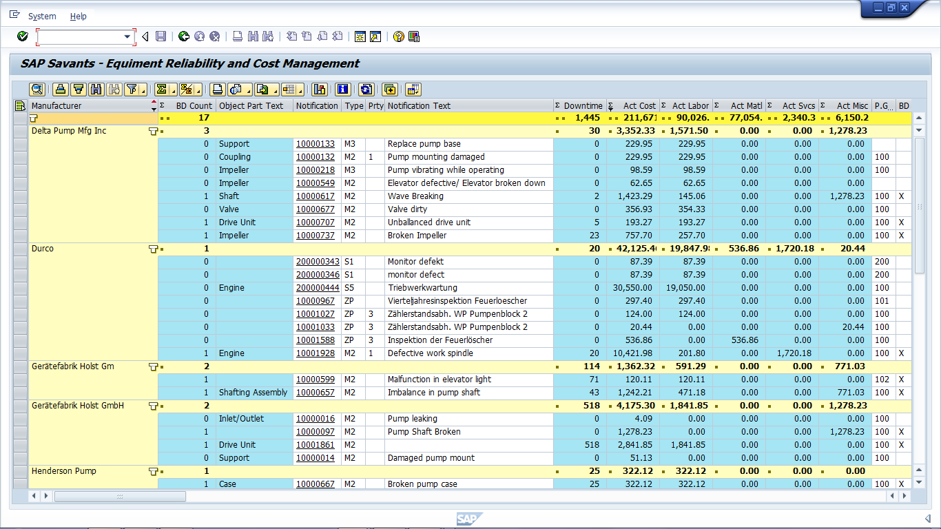This screenshot has height=529, width=941.
Task: Open the command field history dropdown
Action: tap(127, 37)
